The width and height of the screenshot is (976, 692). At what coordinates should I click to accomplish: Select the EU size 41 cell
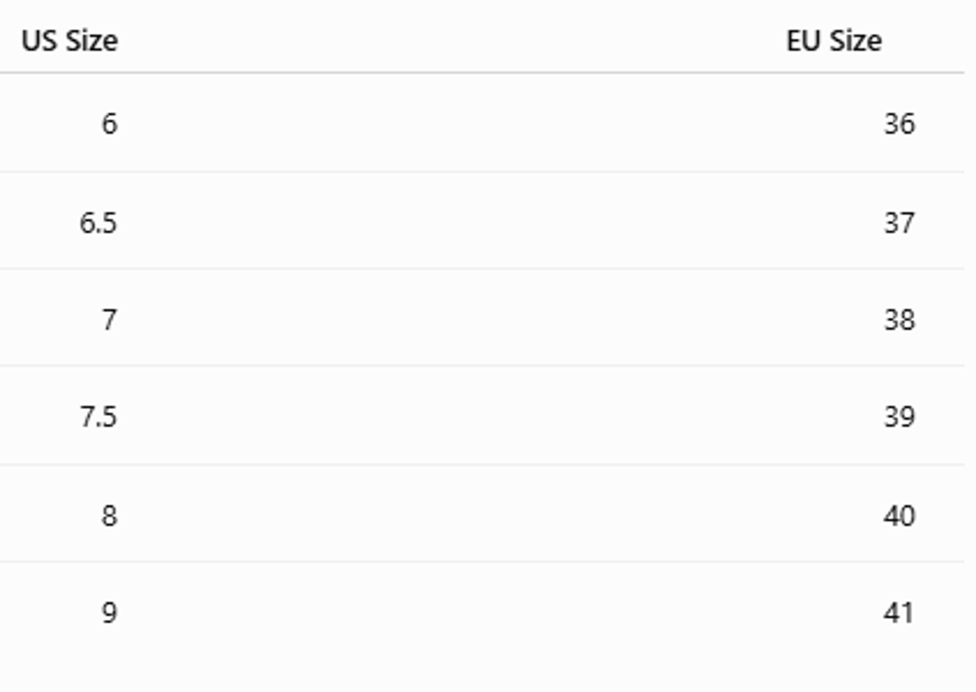click(898, 613)
